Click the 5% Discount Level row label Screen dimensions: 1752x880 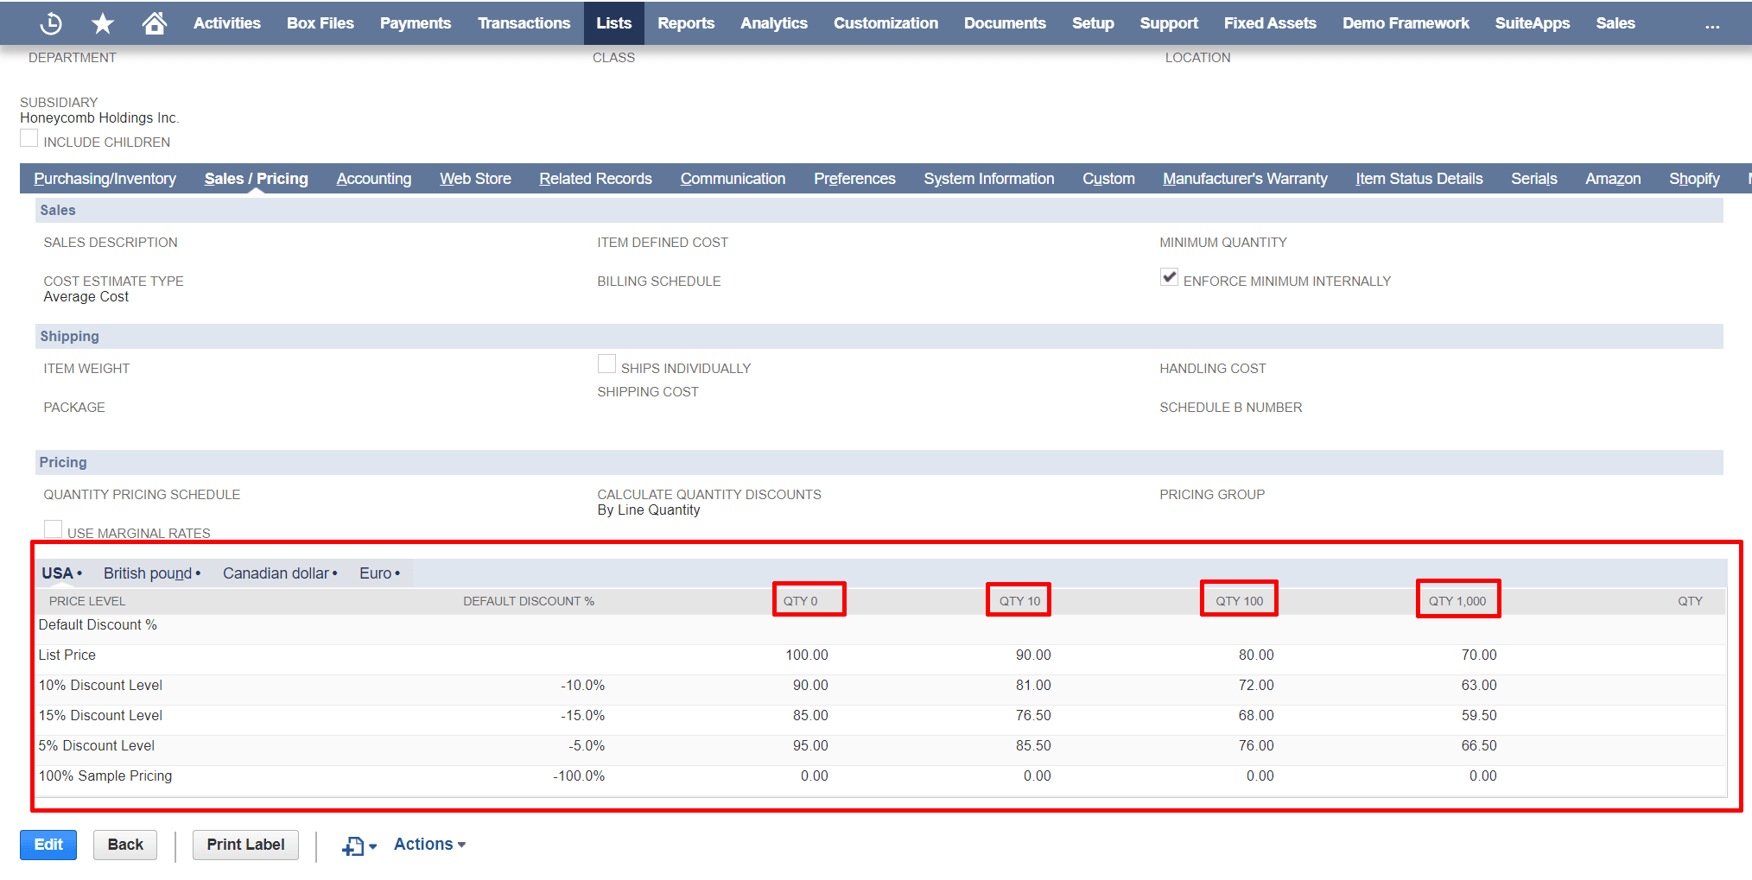[97, 746]
